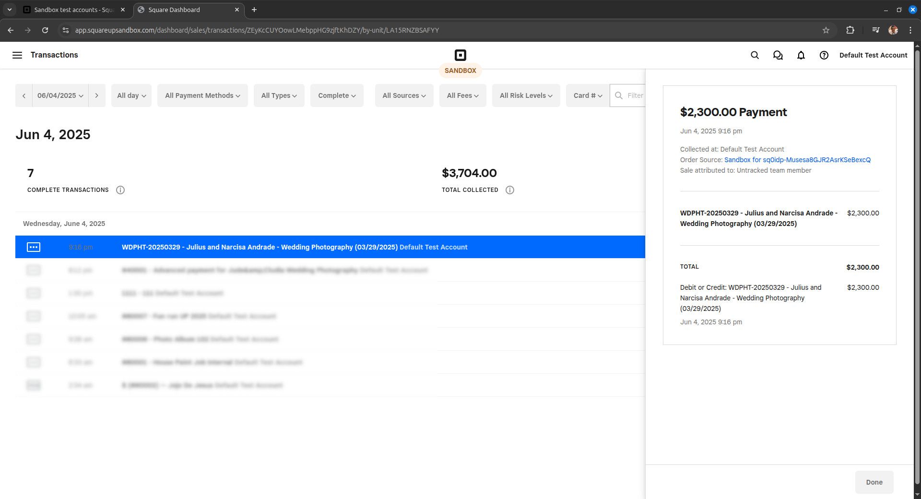Screen dimensions: 921x499
Task: Open the messages chat icon
Action: (x=778, y=55)
